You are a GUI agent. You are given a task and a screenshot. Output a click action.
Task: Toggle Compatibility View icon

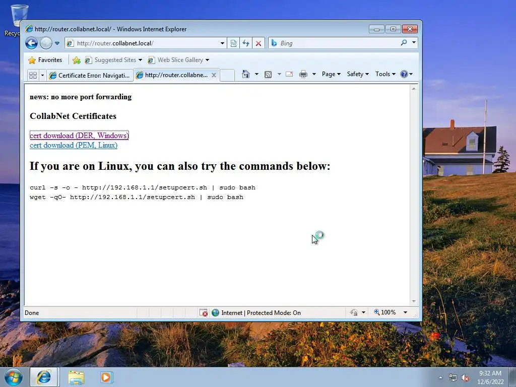click(233, 43)
